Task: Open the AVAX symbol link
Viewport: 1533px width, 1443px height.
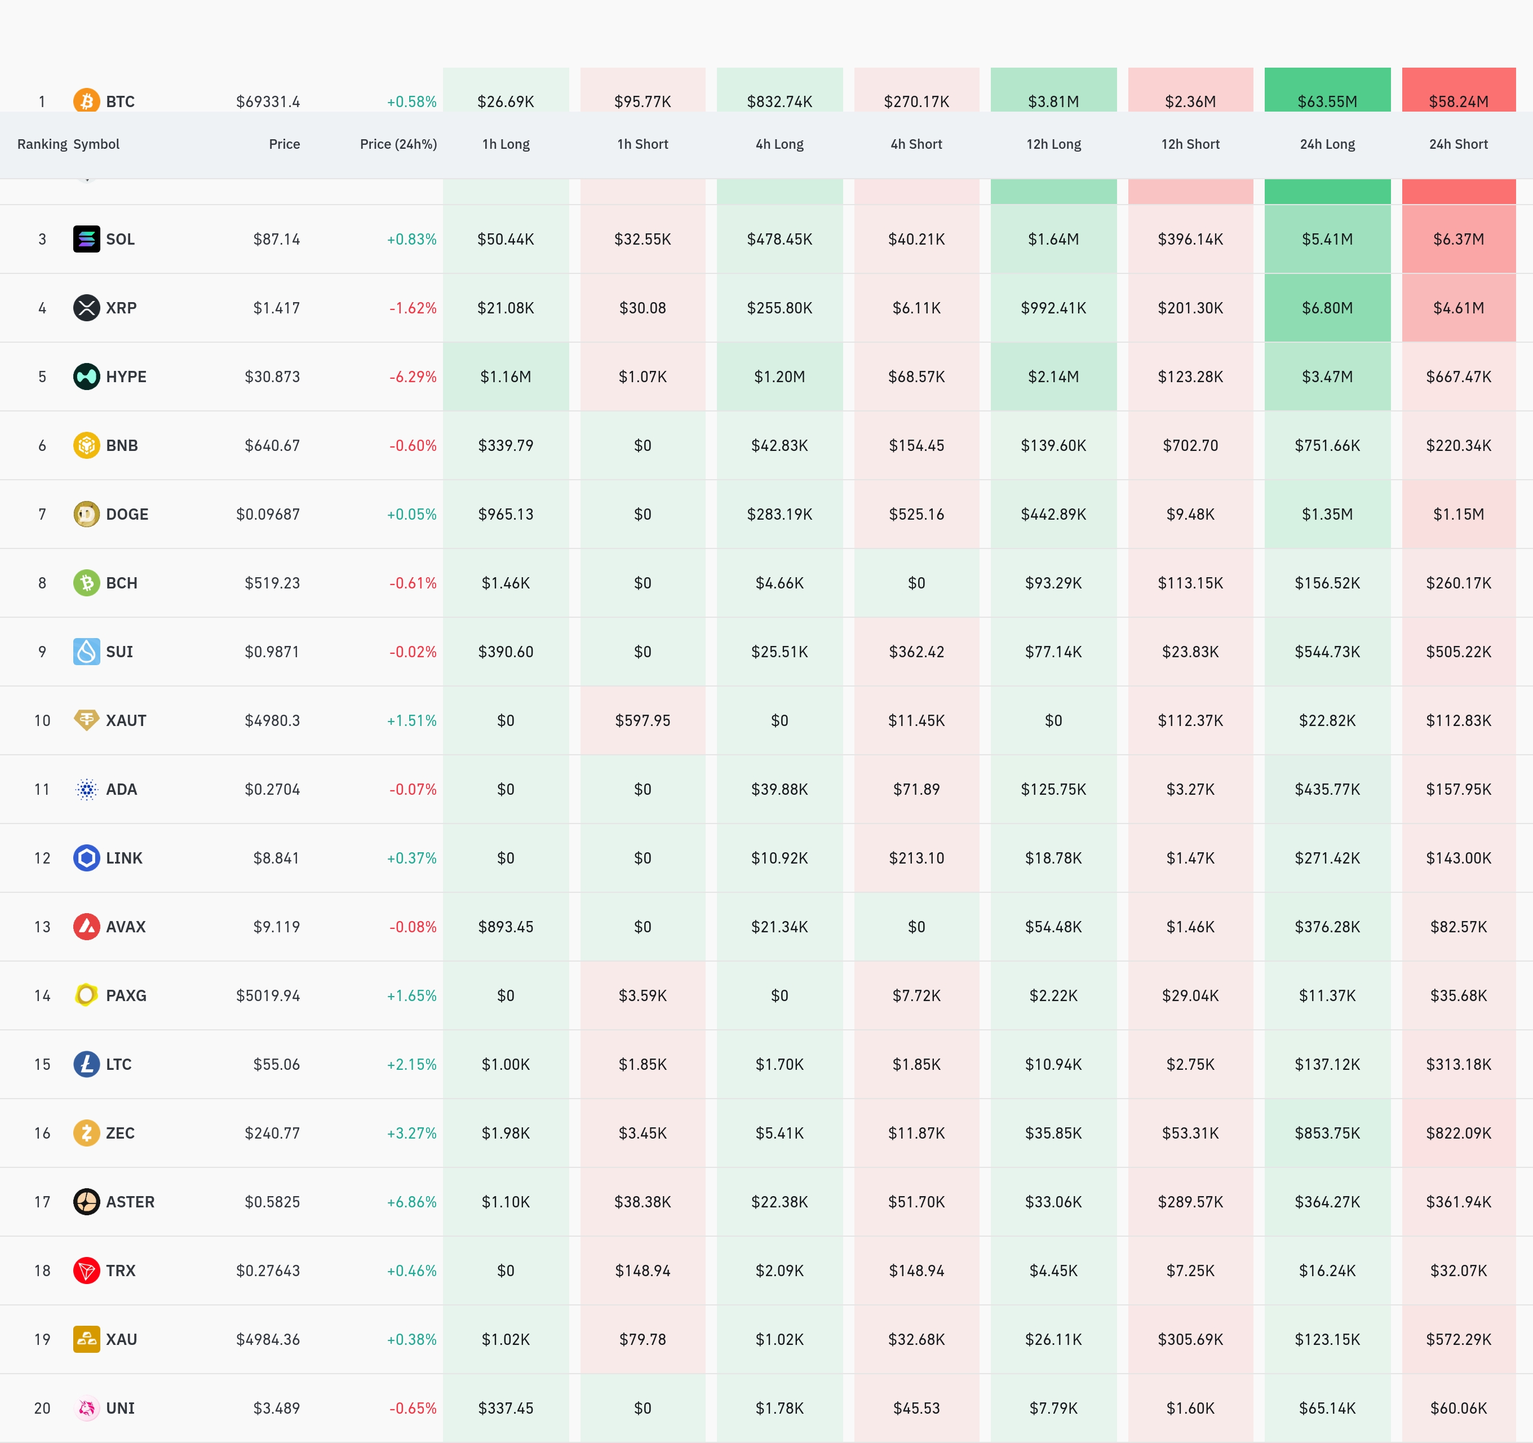Action: (126, 927)
